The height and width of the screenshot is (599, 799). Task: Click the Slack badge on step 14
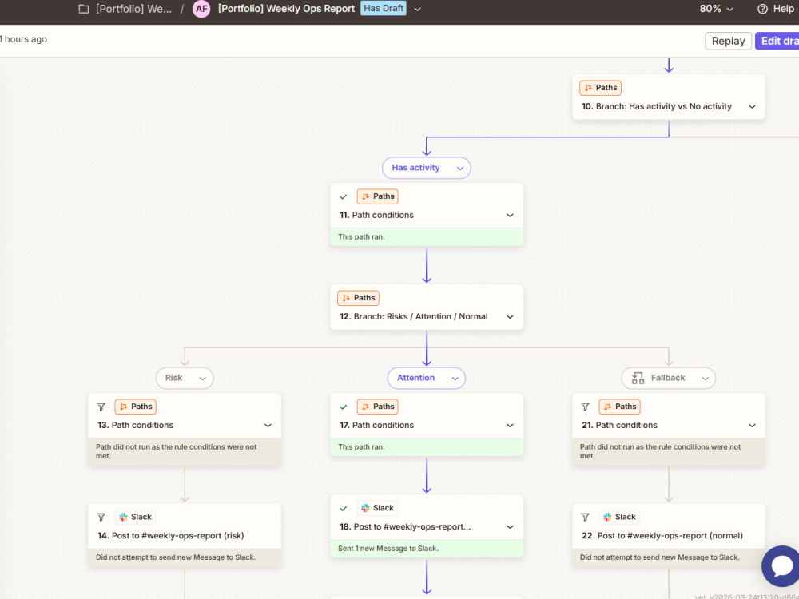click(135, 517)
